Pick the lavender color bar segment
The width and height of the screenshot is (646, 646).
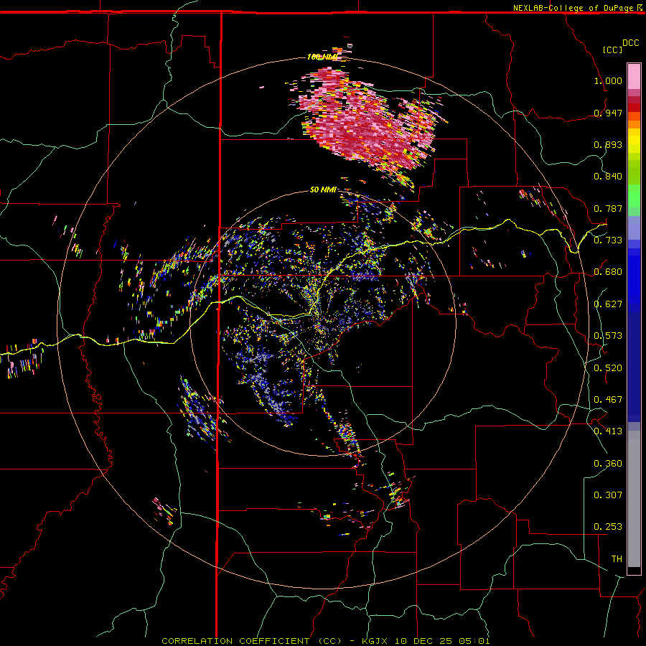point(634,228)
